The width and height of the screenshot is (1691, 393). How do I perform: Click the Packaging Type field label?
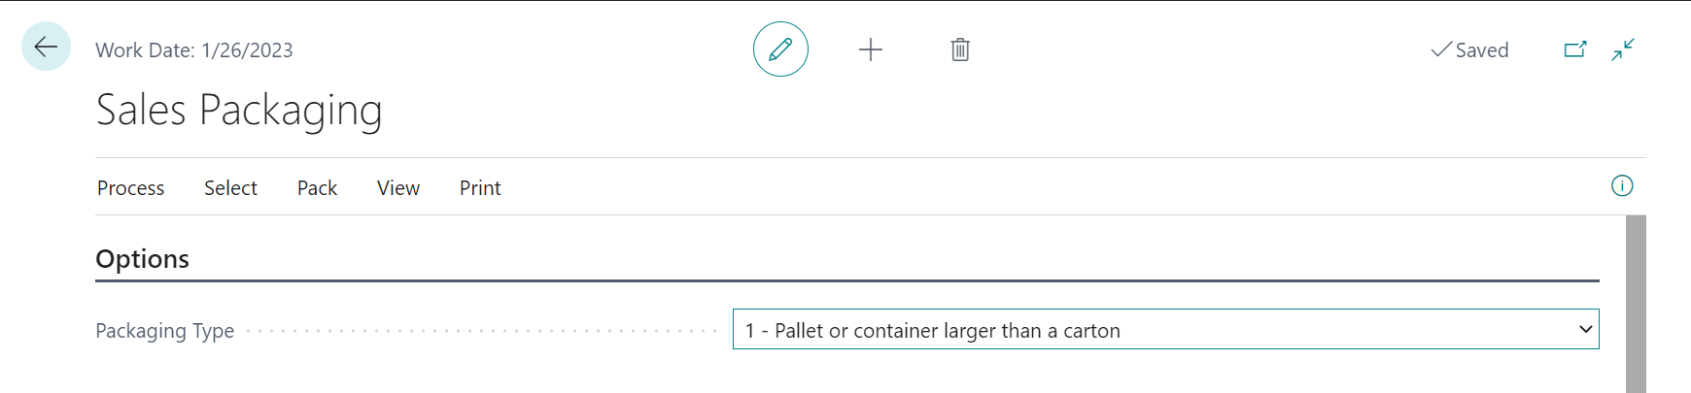pos(164,331)
